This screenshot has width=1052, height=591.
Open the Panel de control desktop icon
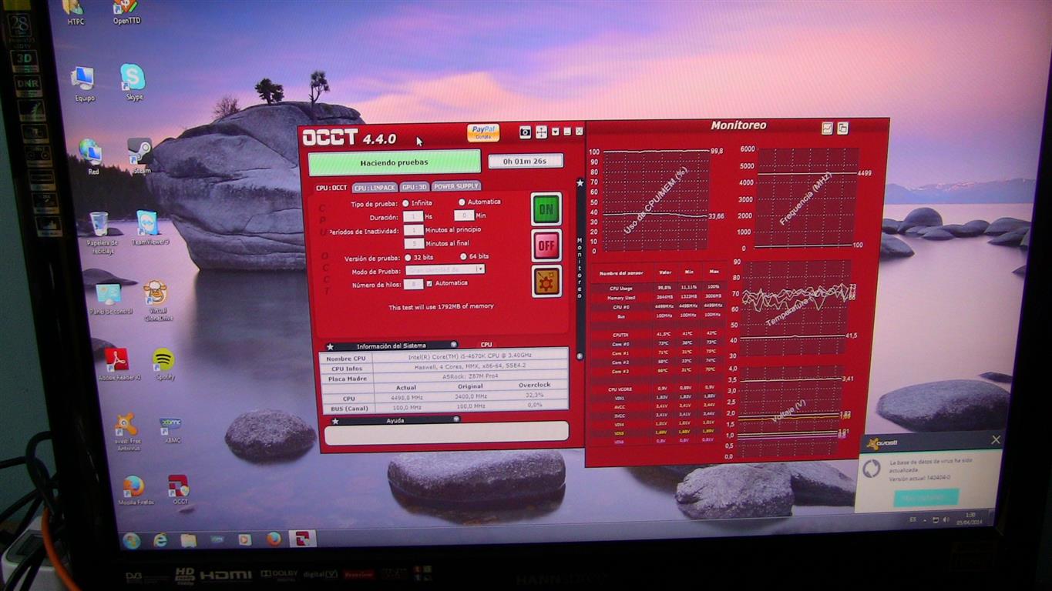[109, 299]
